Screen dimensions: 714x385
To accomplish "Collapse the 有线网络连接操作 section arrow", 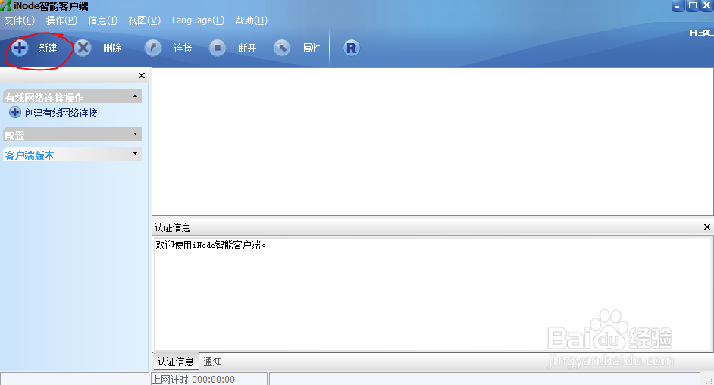I will pos(135,96).
